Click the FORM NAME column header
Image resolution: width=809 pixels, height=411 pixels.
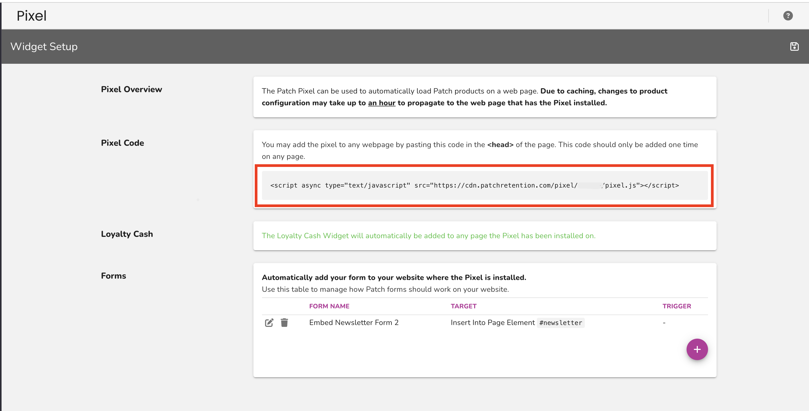click(329, 306)
